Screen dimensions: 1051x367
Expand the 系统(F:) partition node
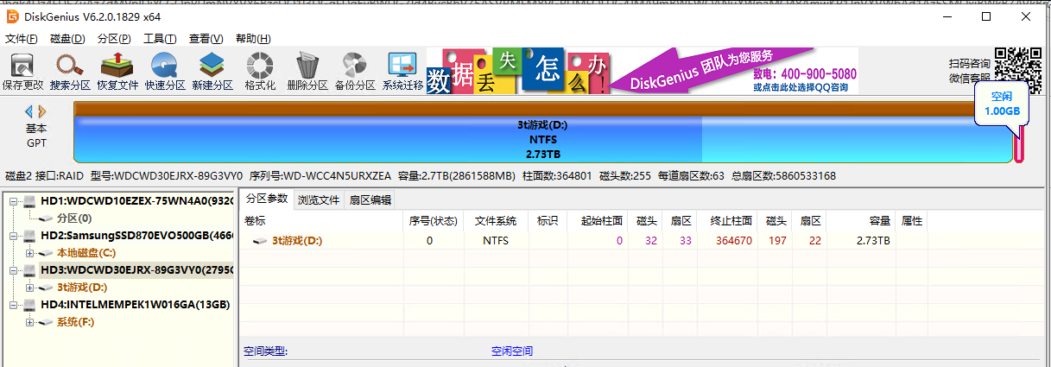(30, 322)
